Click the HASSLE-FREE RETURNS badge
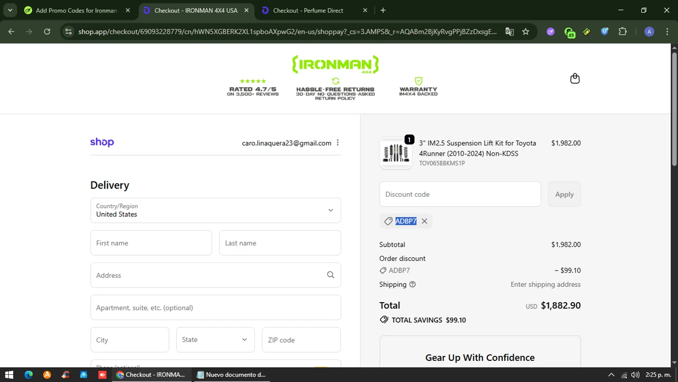The height and width of the screenshot is (382, 678). pyautogui.click(x=335, y=88)
